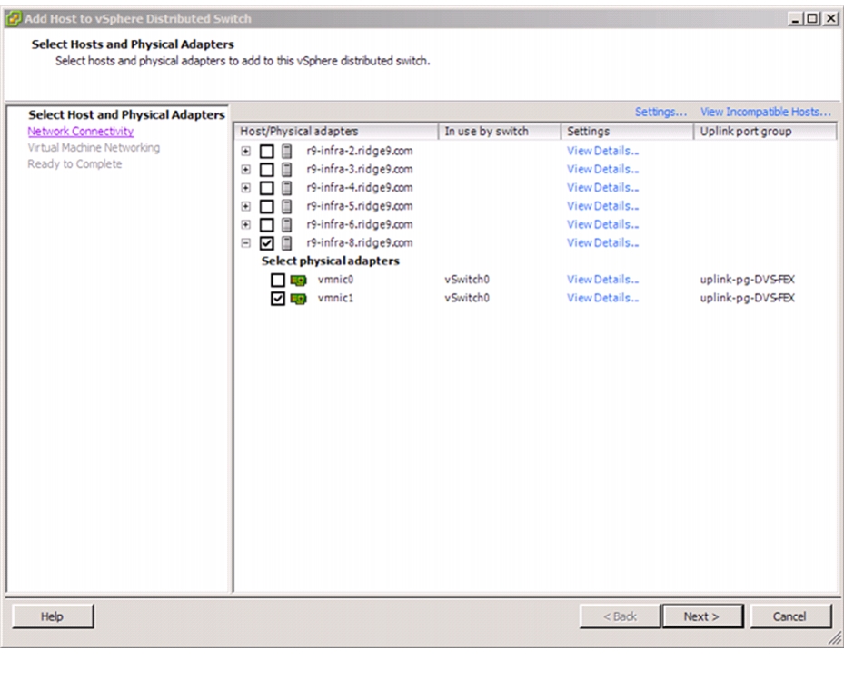Click the server icon for r9-infra-6.ridge9.com
The width and height of the screenshot is (844, 680).
pyautogui.click(x=287, y=224)
